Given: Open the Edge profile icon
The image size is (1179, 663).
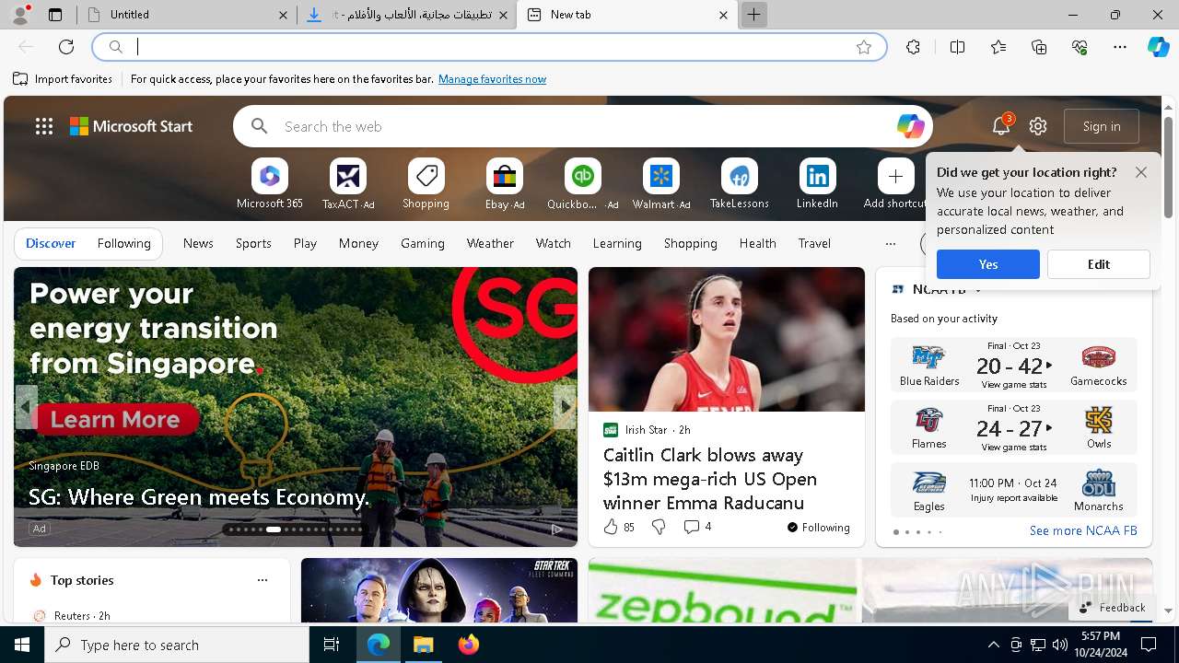Looking at the screenshot, I should (x=20, y=15).
